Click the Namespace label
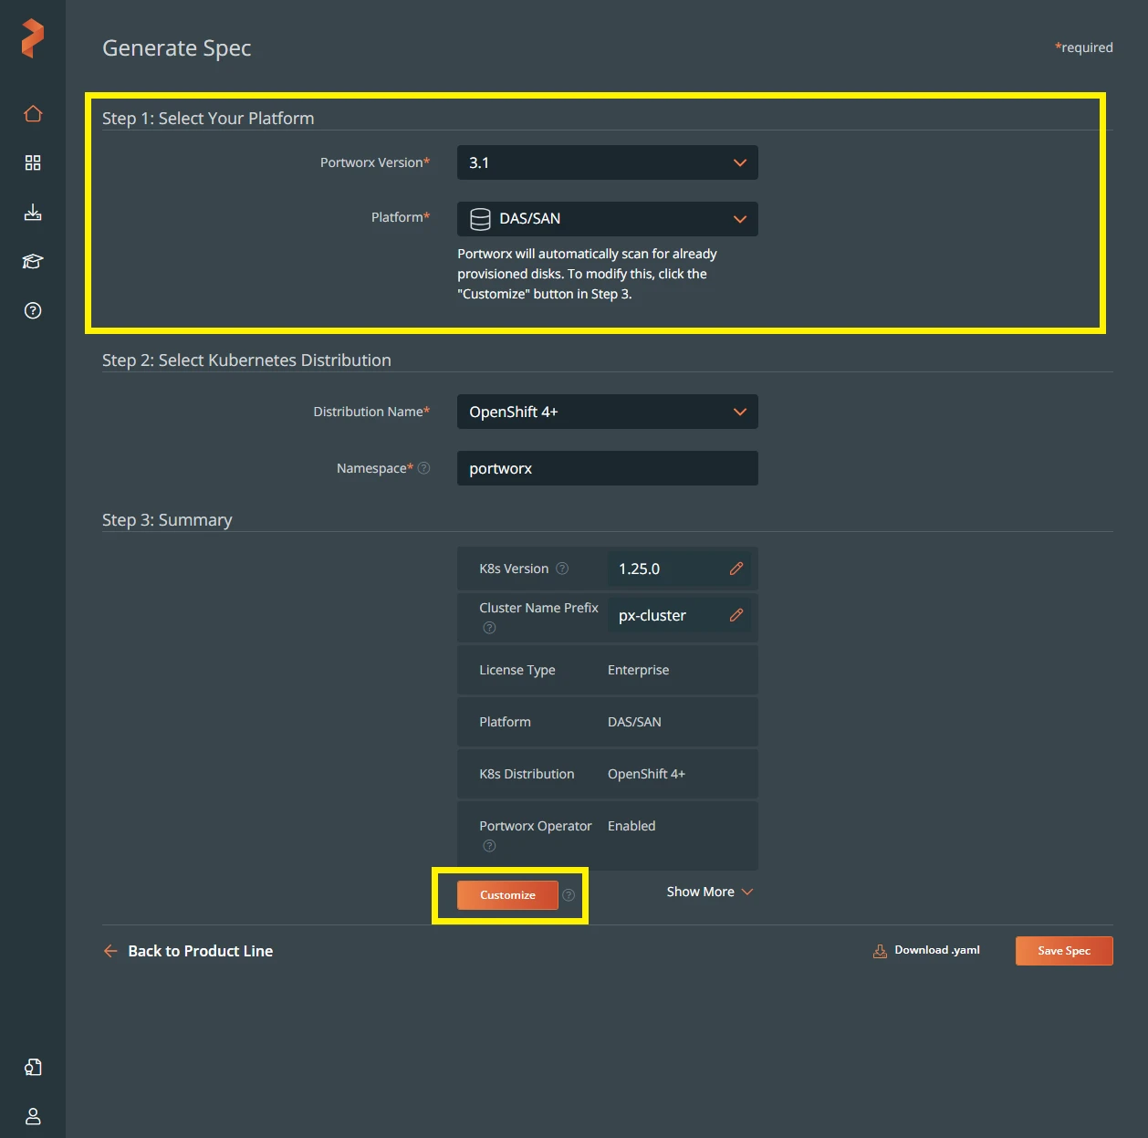This screenshot has width=1148, height=1138. pyautogui.click(x=375, y=468)
